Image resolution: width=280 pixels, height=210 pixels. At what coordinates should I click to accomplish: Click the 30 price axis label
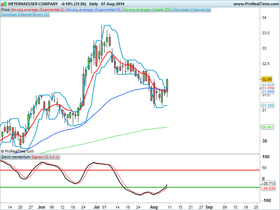point(264,141)
